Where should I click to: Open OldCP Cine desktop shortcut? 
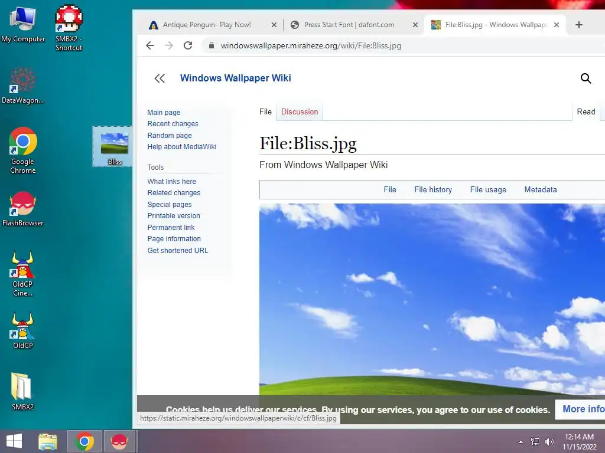pos(22,274)
